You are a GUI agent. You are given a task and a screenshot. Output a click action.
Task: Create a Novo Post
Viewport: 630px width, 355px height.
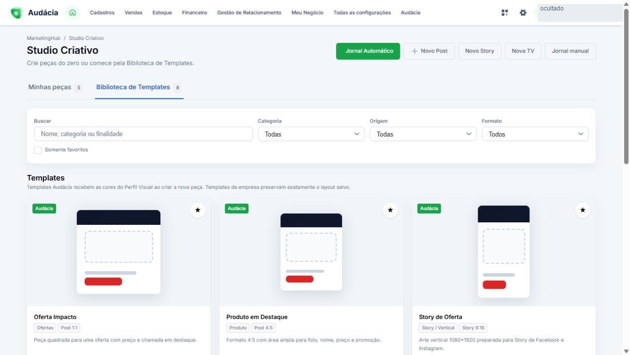click(x=429, y=51)
